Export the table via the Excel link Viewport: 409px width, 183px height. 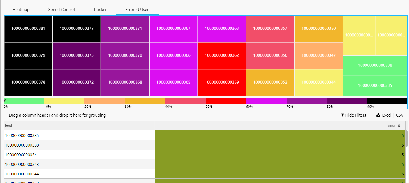(x=387, y=115)
